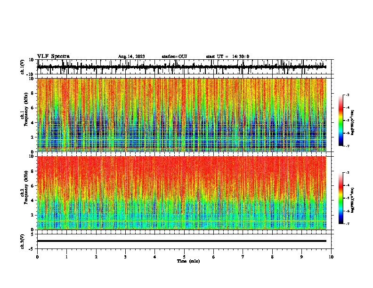Click the "-3" tick on ch.2 colorbar
The width and height of the screenshot is (373, 288).
pyautogui.click(x=348, y=173)
